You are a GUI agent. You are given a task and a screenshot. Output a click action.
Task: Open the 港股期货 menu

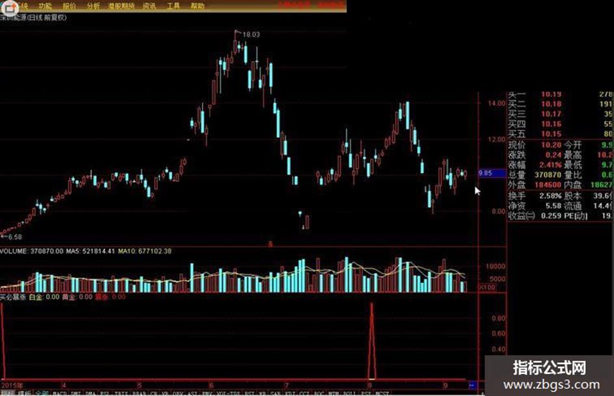click(122, 6)
